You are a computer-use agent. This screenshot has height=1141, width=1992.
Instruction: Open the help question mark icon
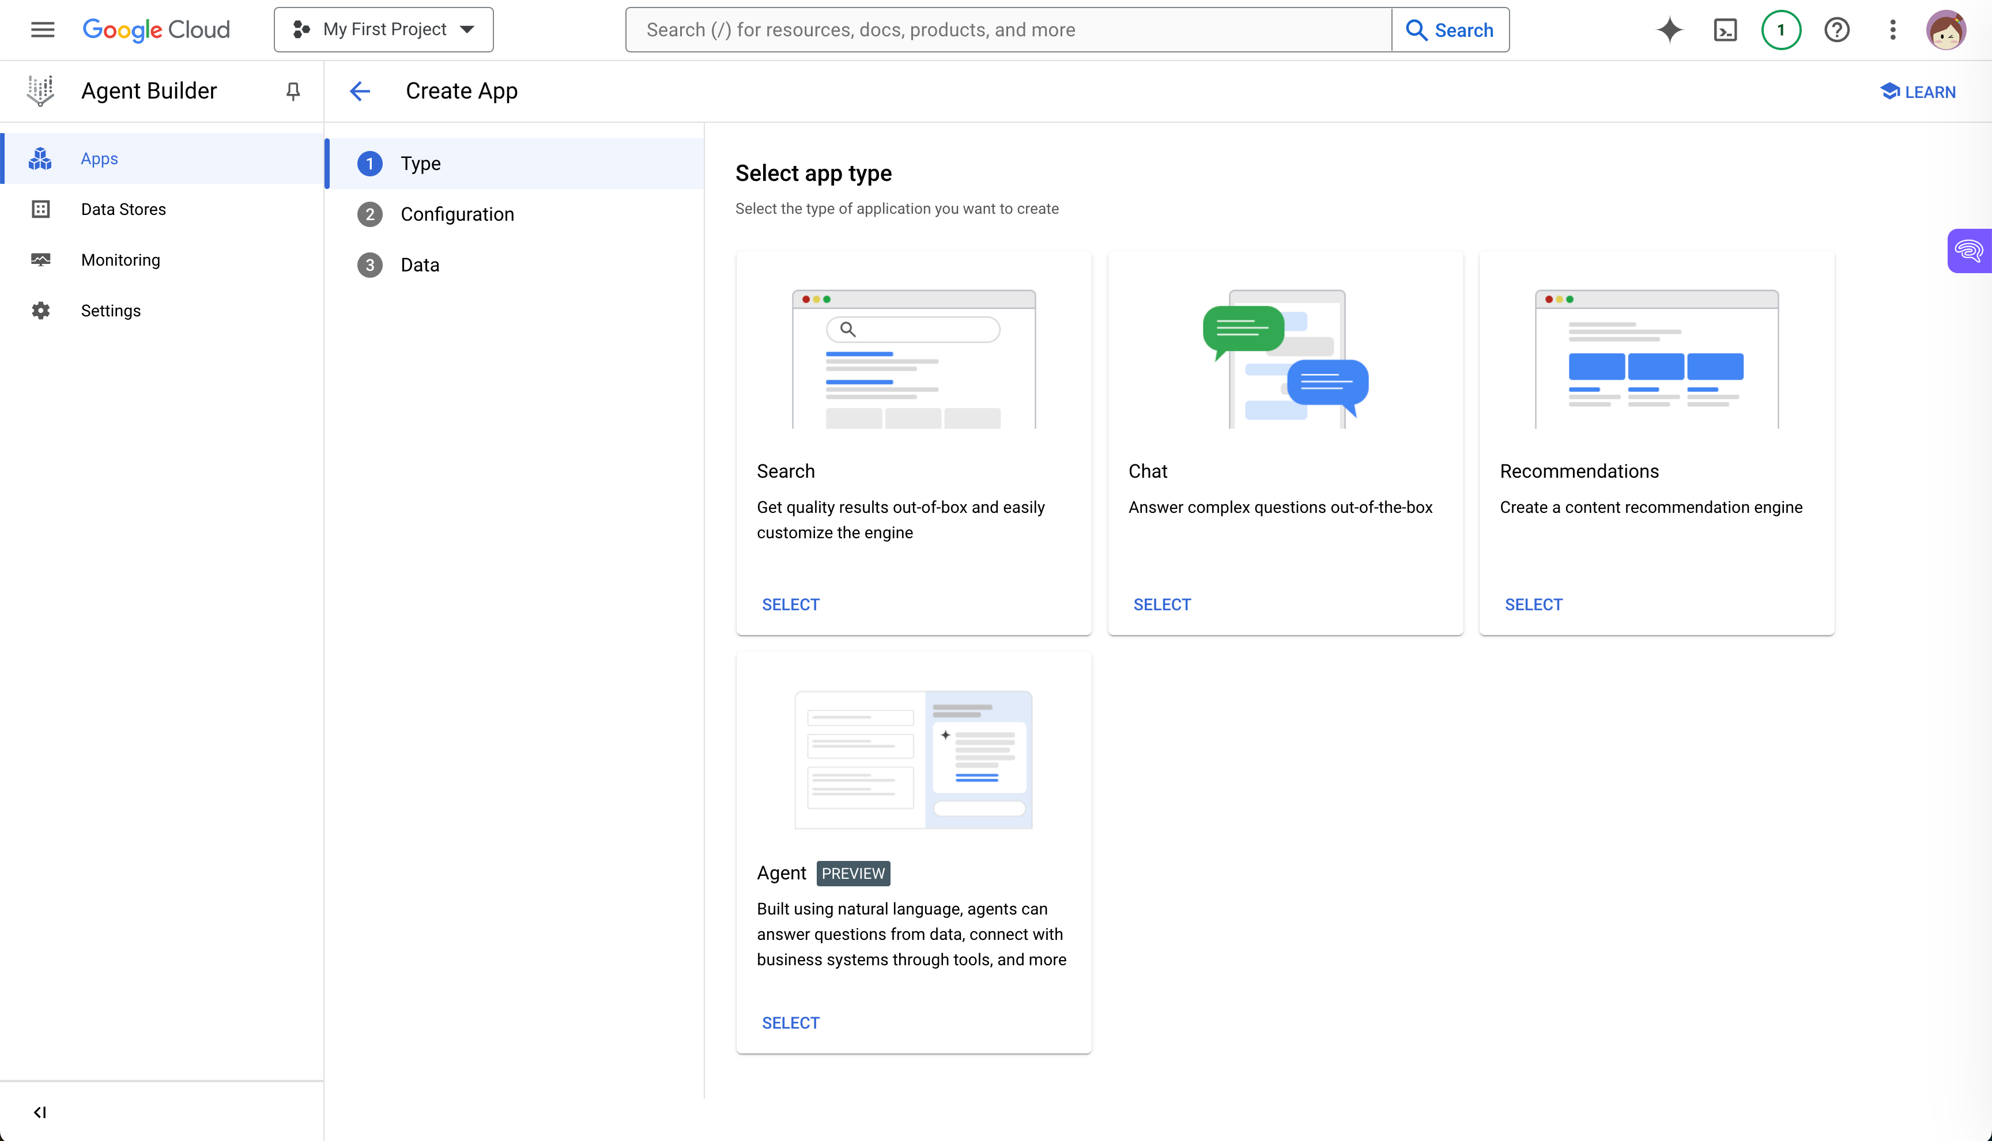click(1836, 30)
